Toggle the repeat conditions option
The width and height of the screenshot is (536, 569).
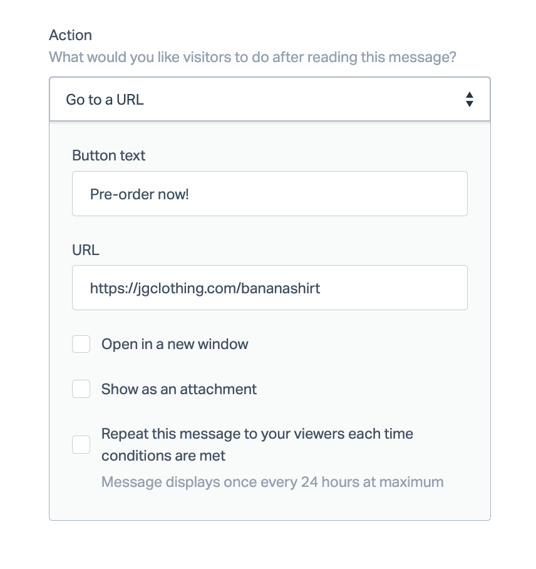(x=257, y=434)
